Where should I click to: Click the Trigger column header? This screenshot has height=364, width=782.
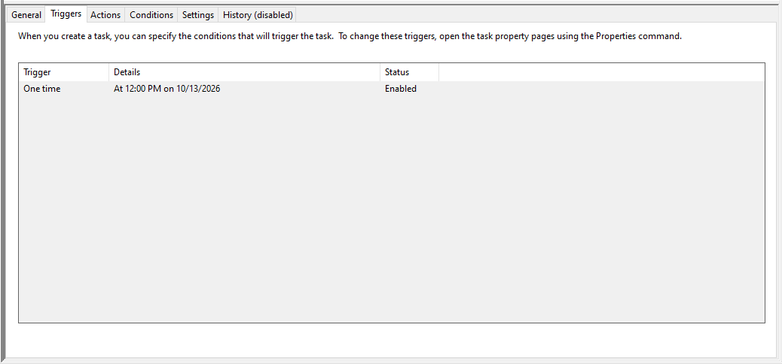pyautogui.click(x=64, y=72)
